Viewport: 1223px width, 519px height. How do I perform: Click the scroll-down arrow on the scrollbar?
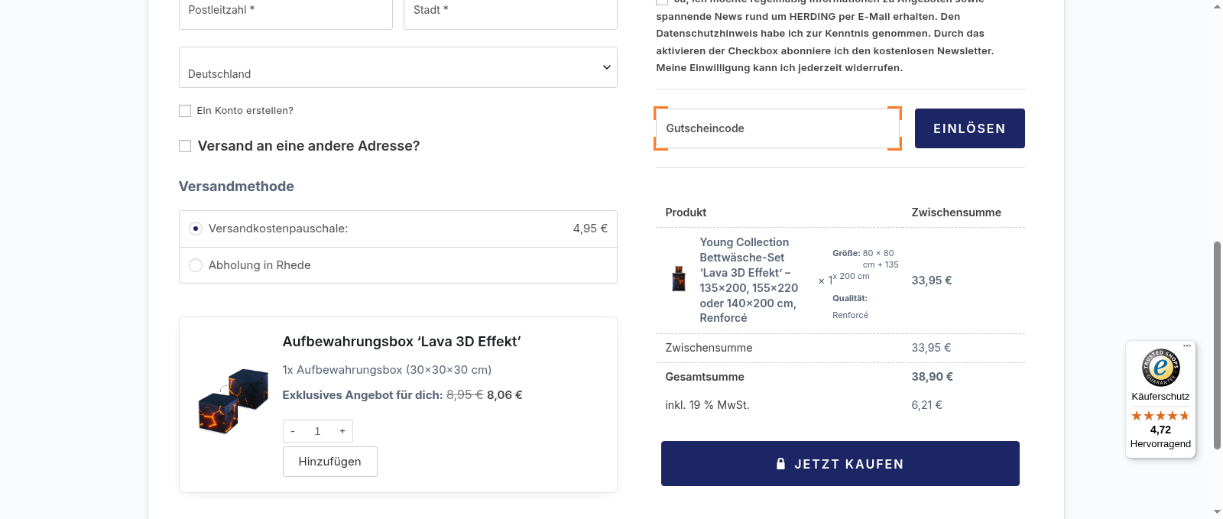tap(1217, 512)
